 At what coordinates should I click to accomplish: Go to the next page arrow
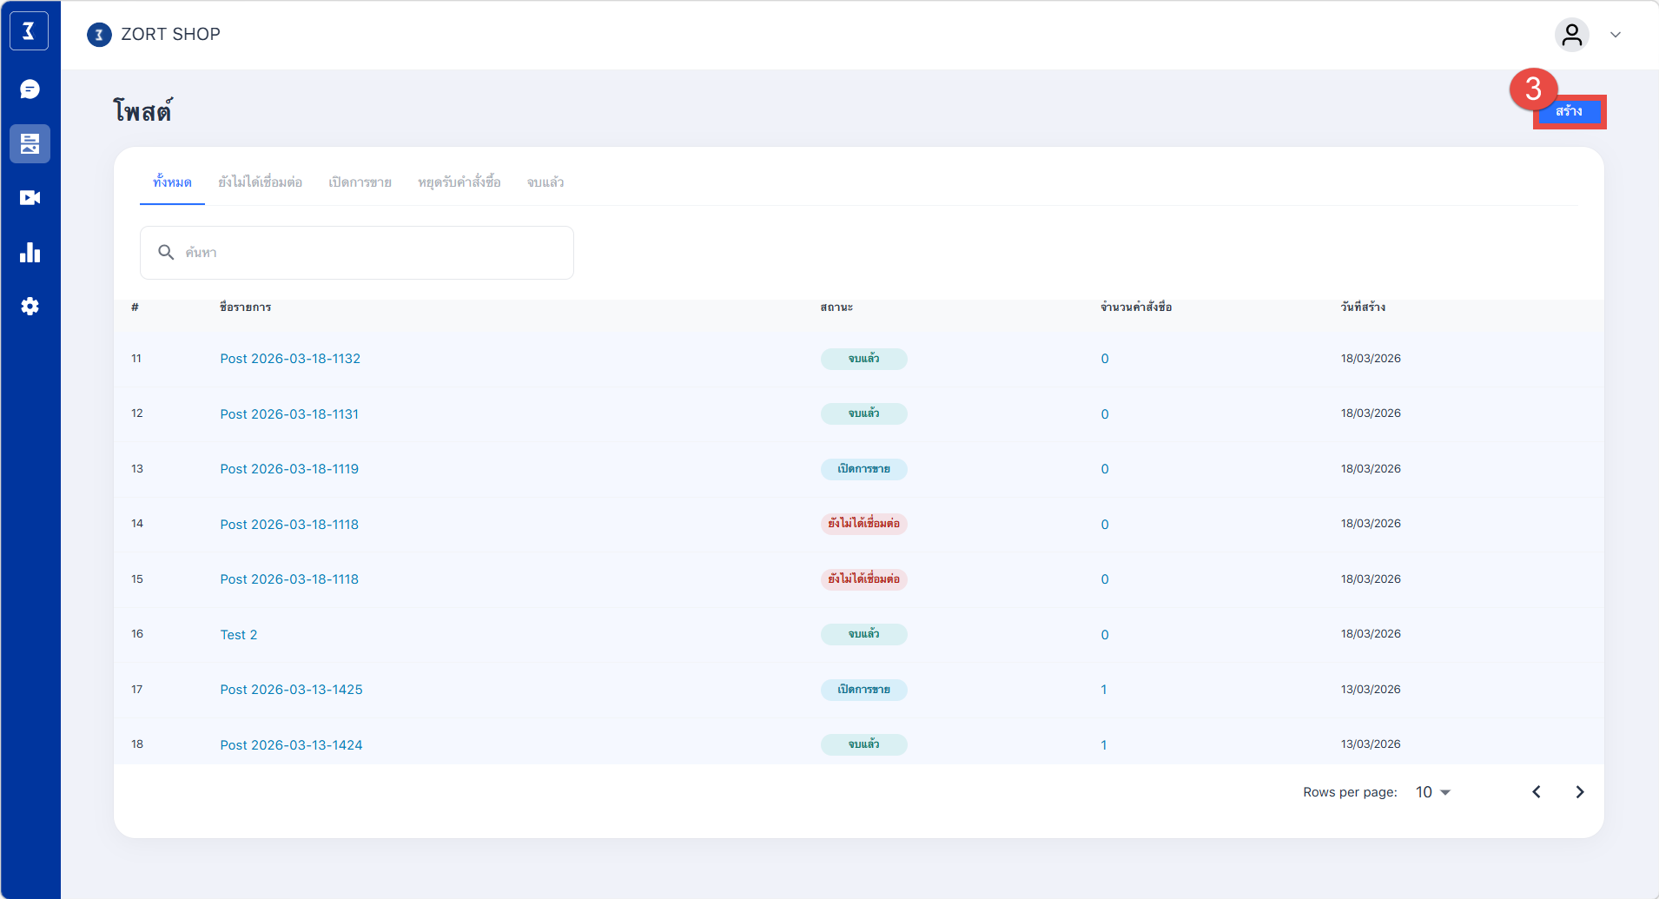1579,792
